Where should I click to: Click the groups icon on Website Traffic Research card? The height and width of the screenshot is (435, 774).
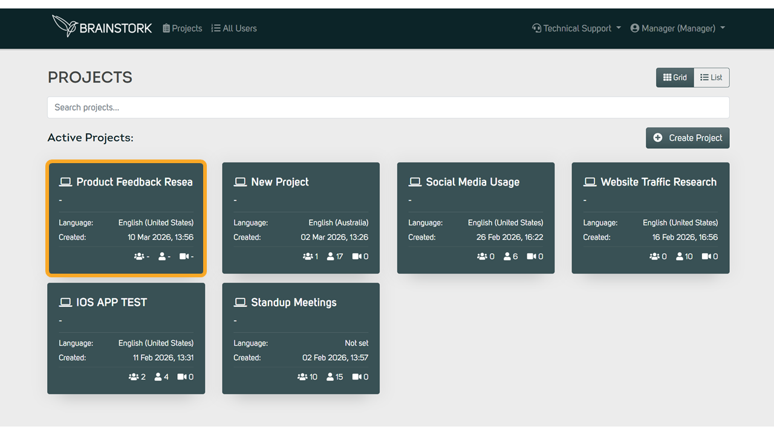tap(654, 257)
